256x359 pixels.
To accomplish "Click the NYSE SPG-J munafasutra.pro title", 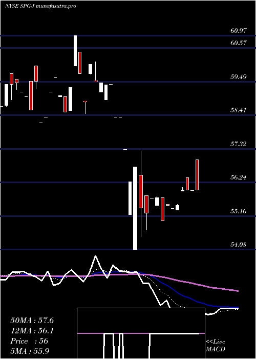I will pyautogui.click(x=40, y=6).
